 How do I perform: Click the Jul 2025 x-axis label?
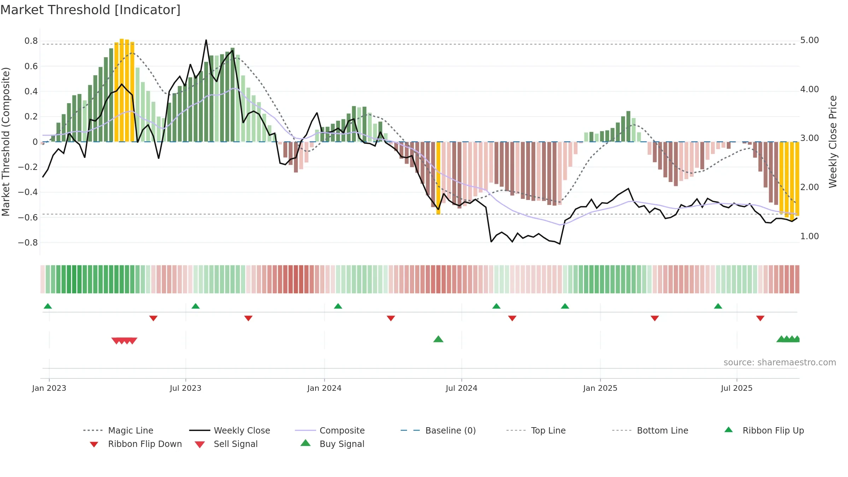pos(737,388)
